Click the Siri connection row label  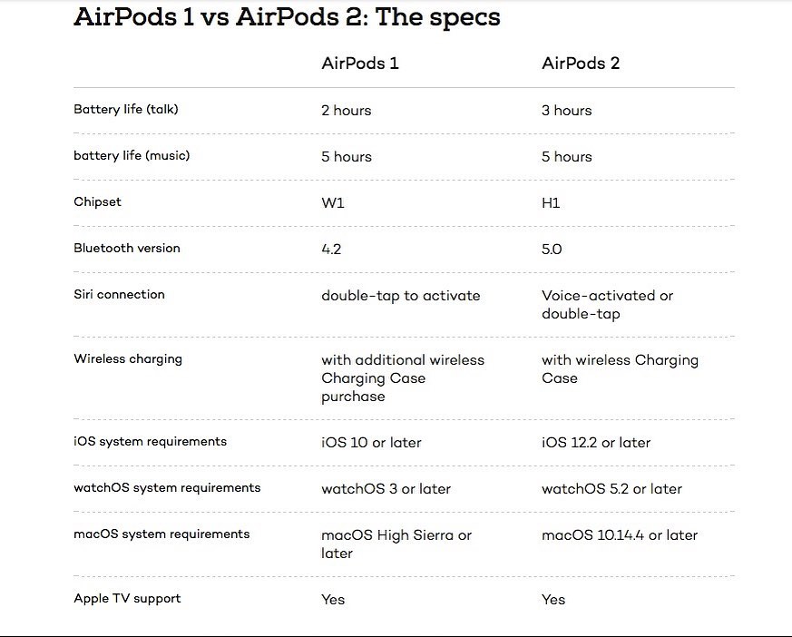click(x=119, y=294)
